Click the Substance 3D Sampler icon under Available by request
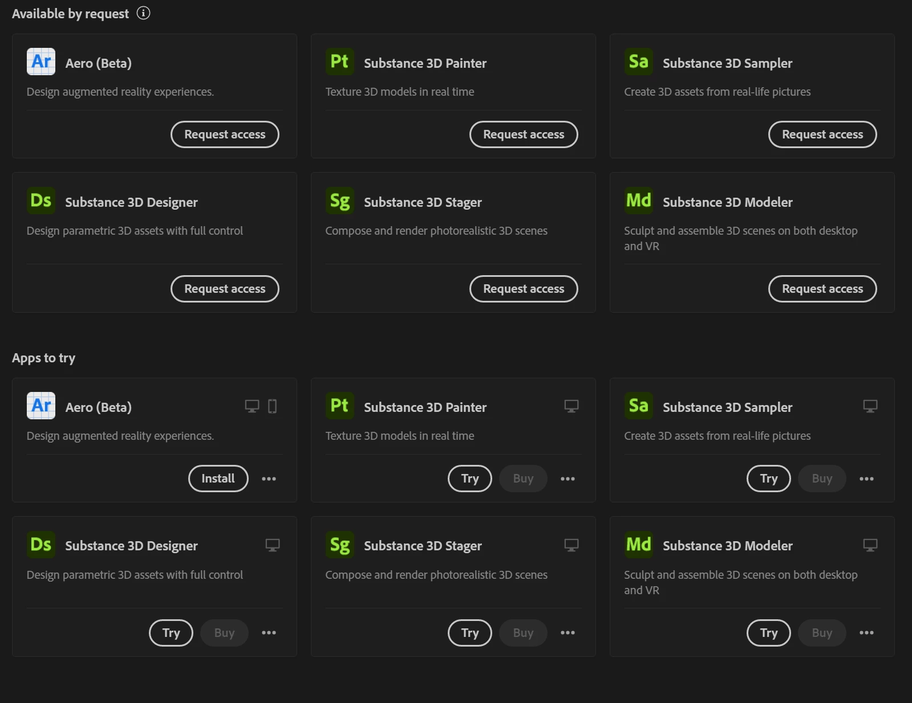912x703 pixels. click(x=639, y=62)
